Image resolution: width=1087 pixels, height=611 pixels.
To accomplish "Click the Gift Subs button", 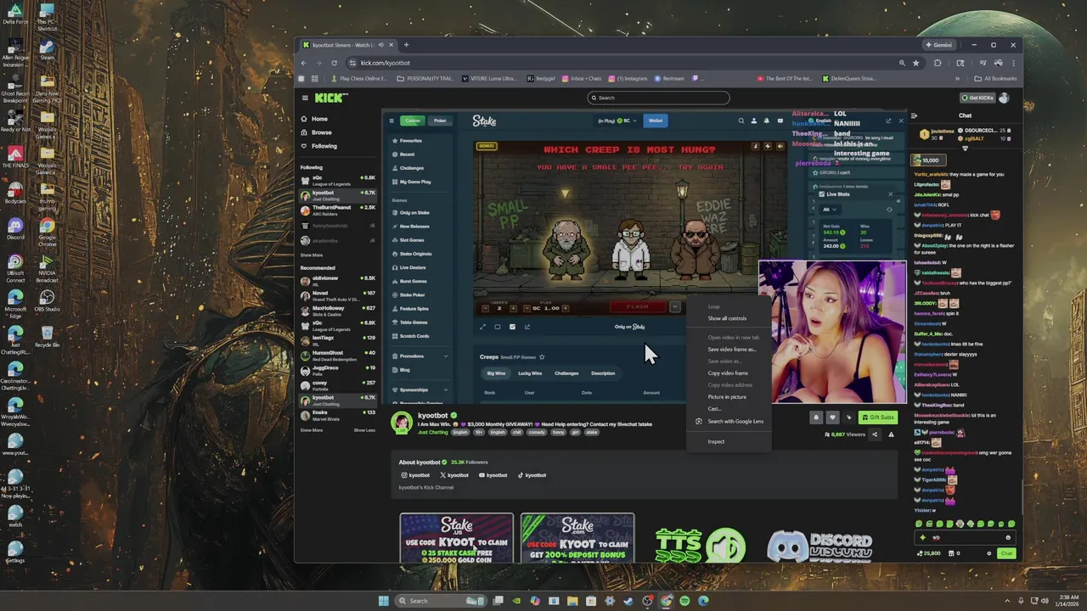I will [x=877, y=417].
